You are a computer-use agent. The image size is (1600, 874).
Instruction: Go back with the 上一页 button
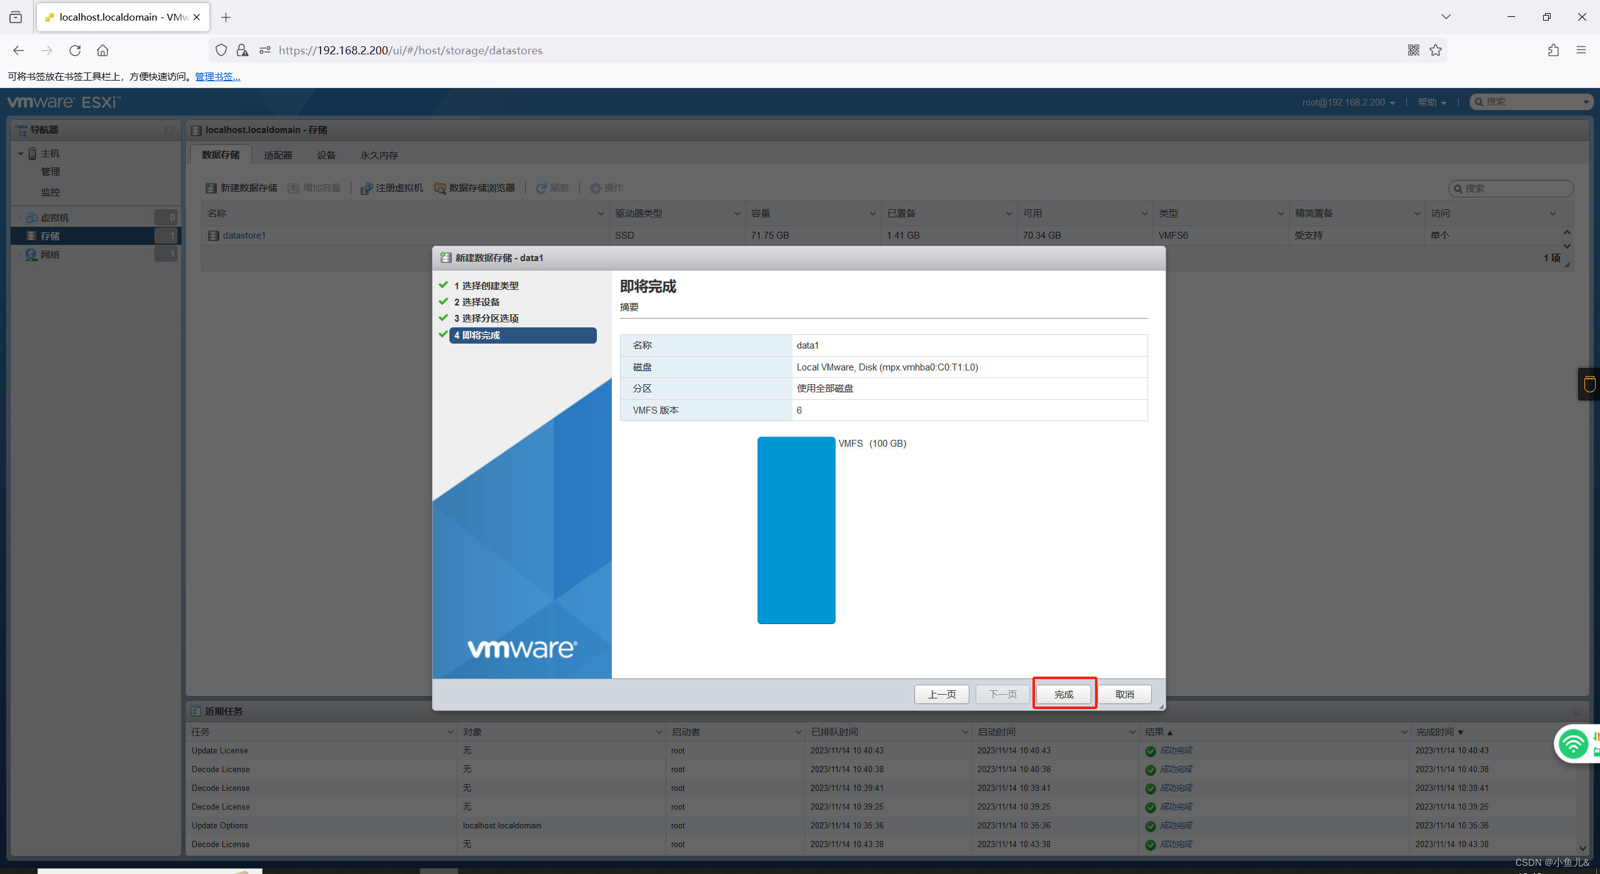(941, 694)
